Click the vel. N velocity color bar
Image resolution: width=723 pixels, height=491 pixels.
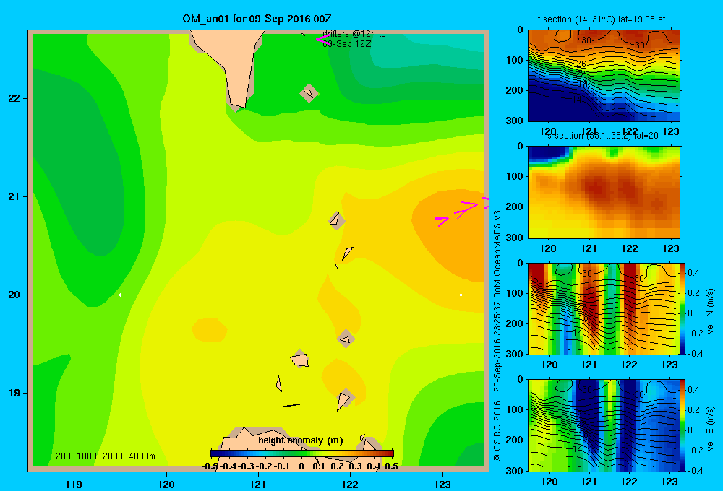tap(683, 308)
